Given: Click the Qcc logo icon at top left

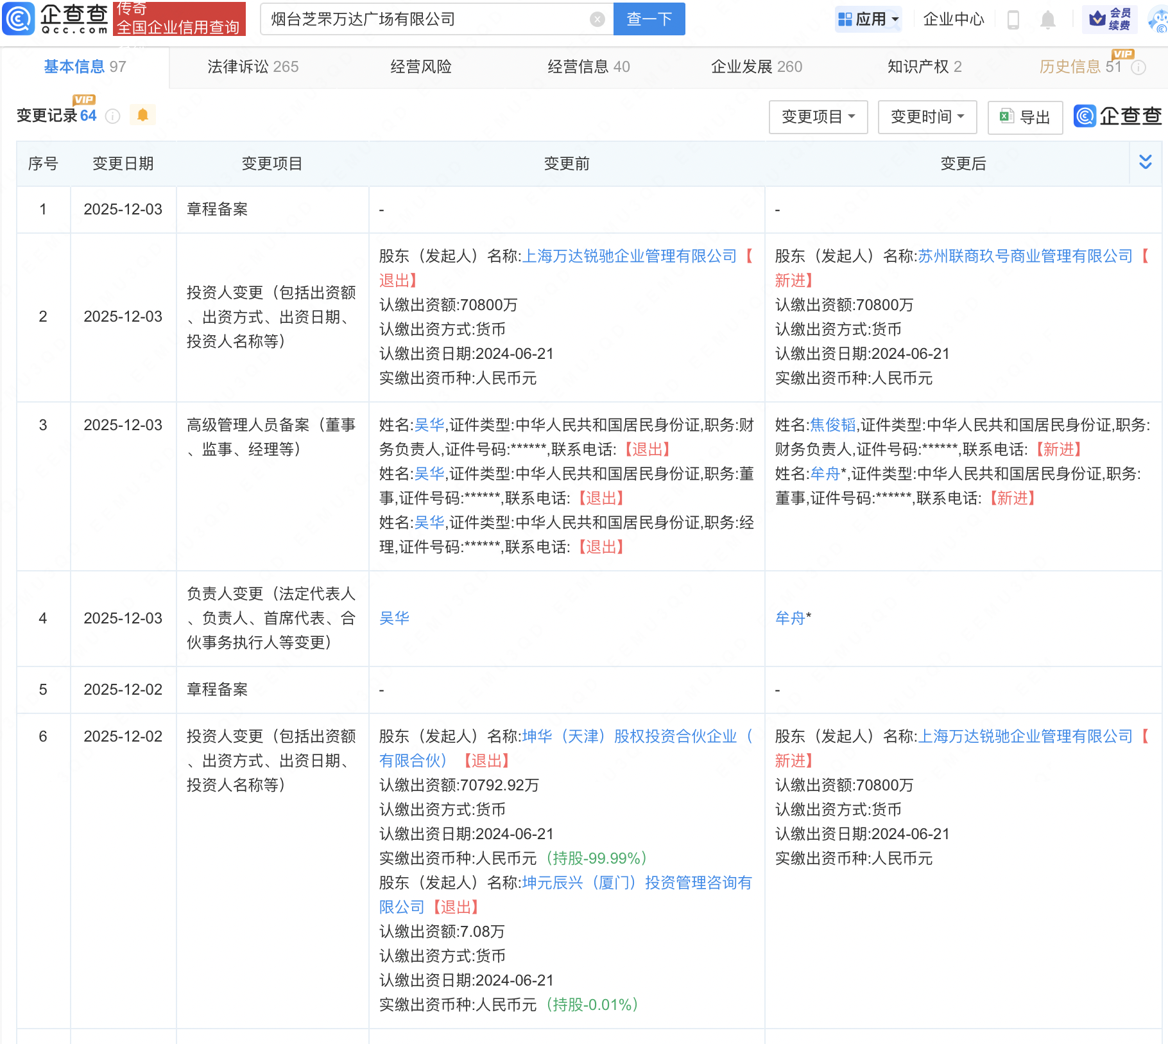Looking at the screenshot, I should [x=19, y=19].
